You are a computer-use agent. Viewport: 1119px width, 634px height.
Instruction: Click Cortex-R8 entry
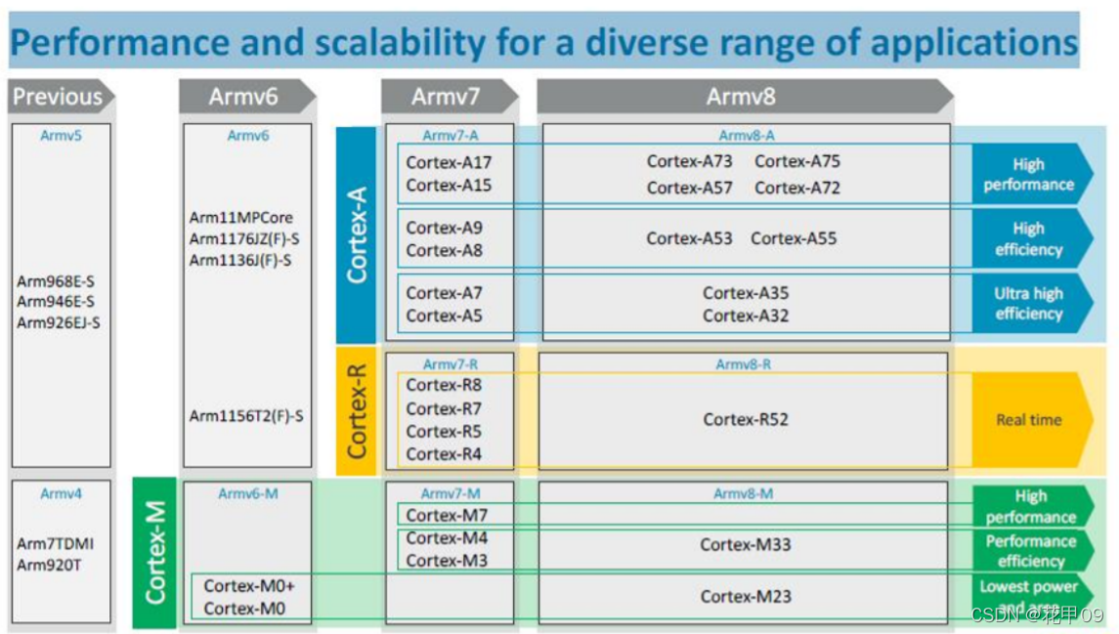pyautogui.click(x=444, y=386)
